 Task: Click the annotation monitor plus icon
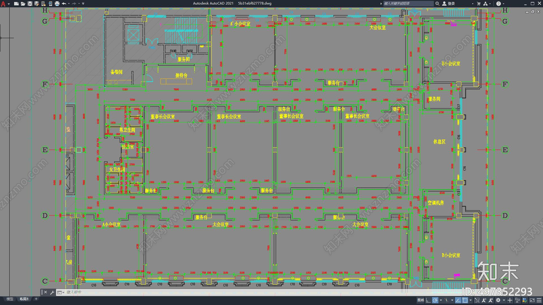tap(510, 300)
